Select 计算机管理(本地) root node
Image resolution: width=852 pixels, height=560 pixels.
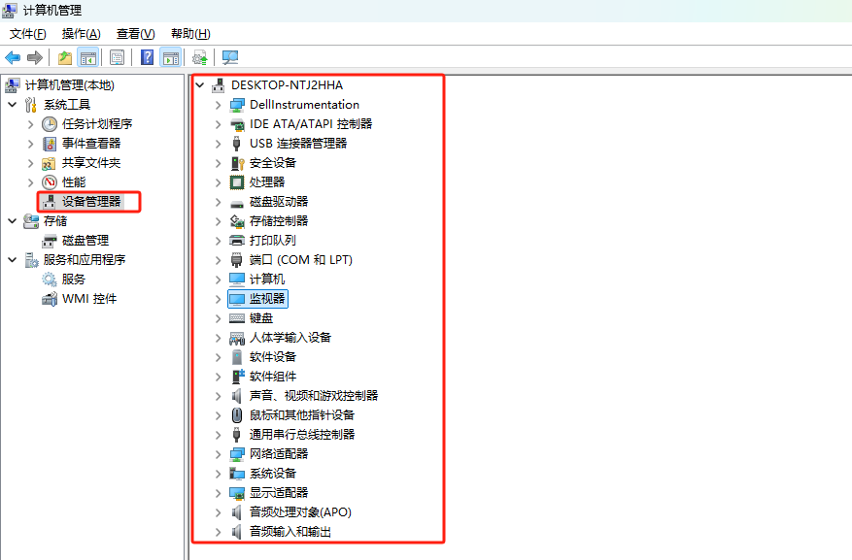70,85
